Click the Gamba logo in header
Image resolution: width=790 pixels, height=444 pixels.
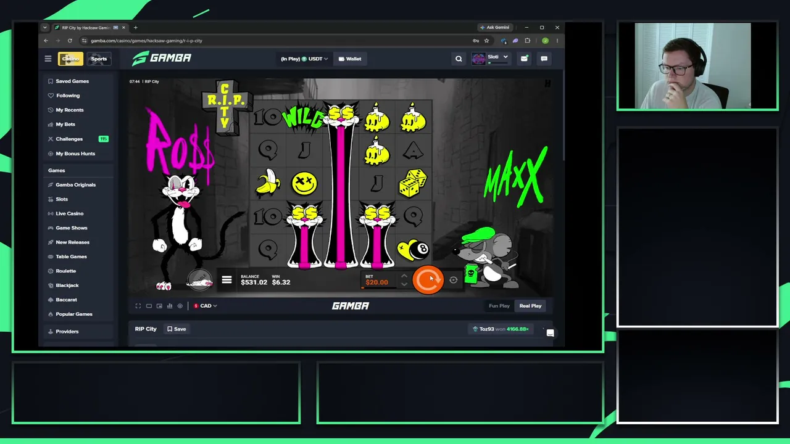pyautogui.click(x=162, y=58)
